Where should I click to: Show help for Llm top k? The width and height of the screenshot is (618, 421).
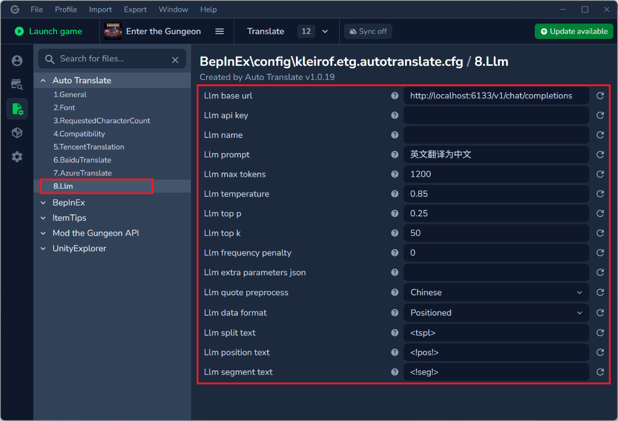(x=395, y=233)
